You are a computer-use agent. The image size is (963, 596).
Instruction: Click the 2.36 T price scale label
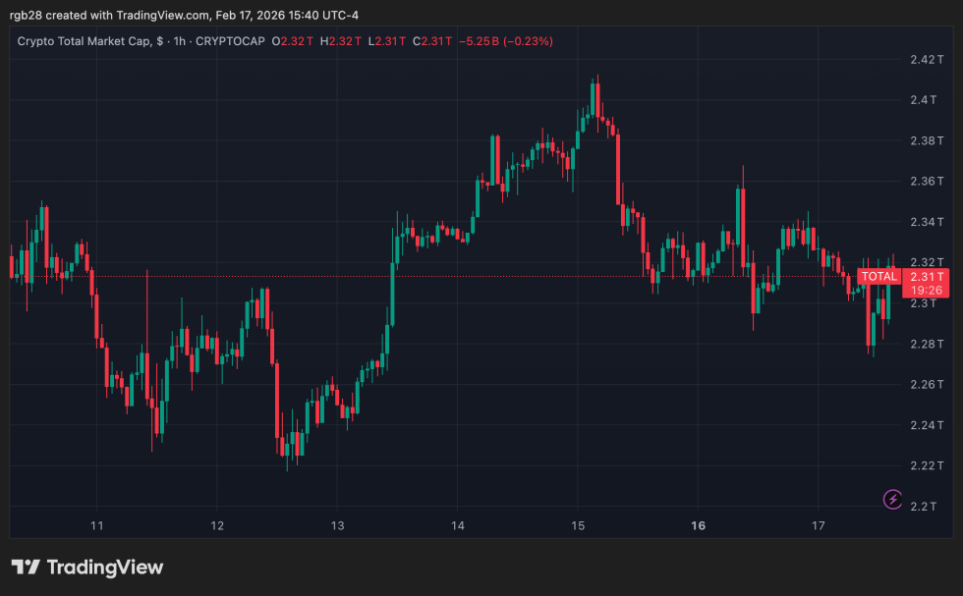pyautogui.click(x=927, y=182)
